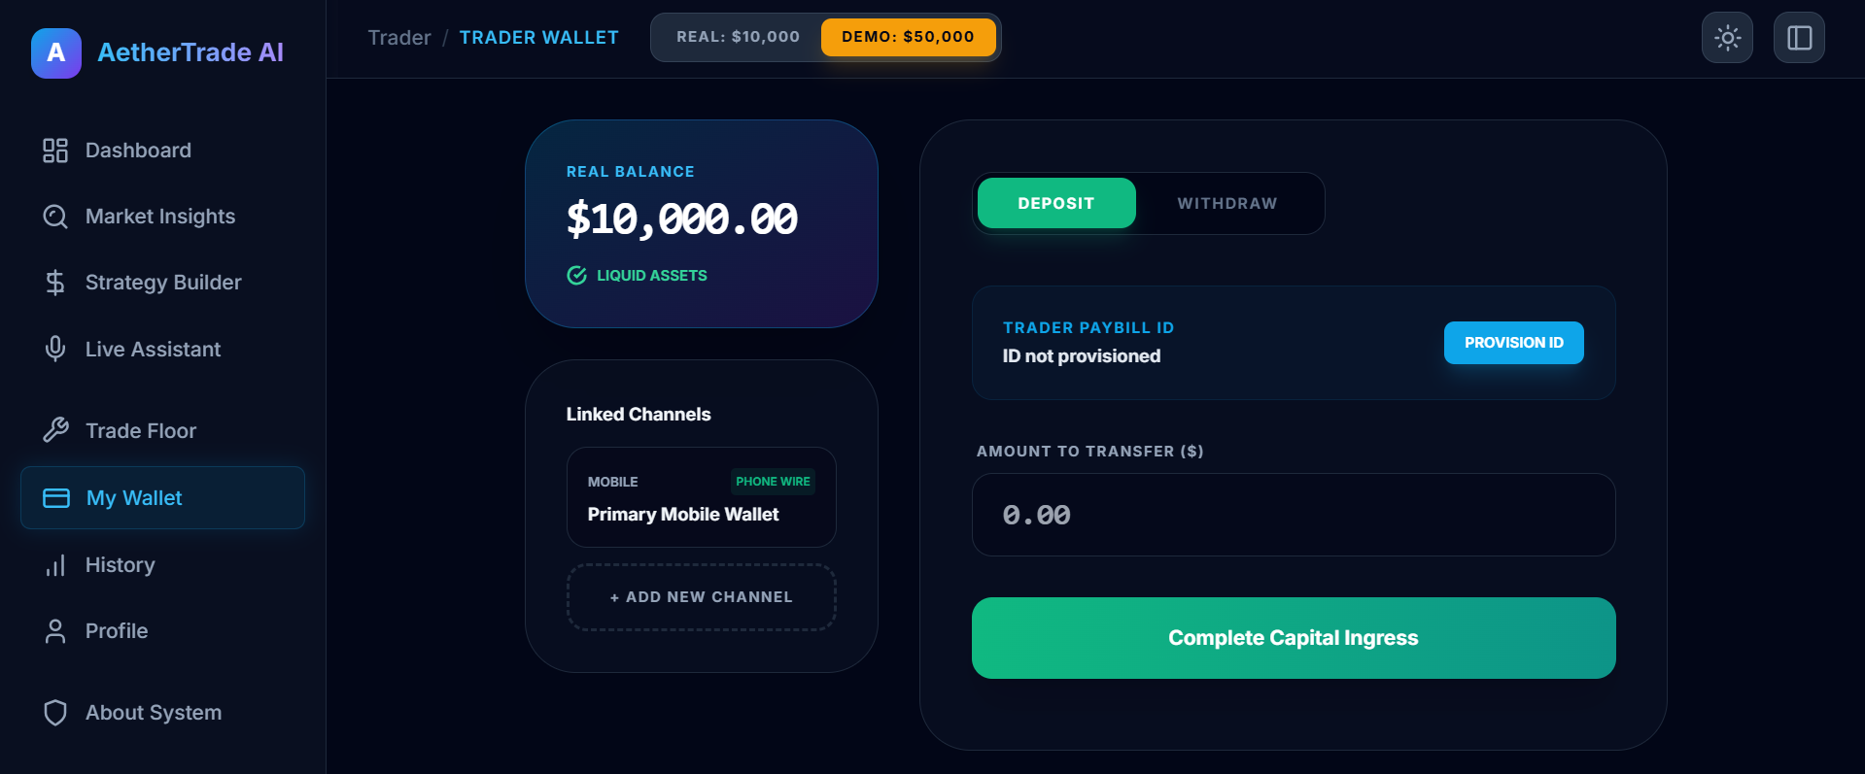Image resolution: width=1865 pixels, height=774 pixels.
Task: Select the DEMO $50,000 account
Action: point(908,37)
